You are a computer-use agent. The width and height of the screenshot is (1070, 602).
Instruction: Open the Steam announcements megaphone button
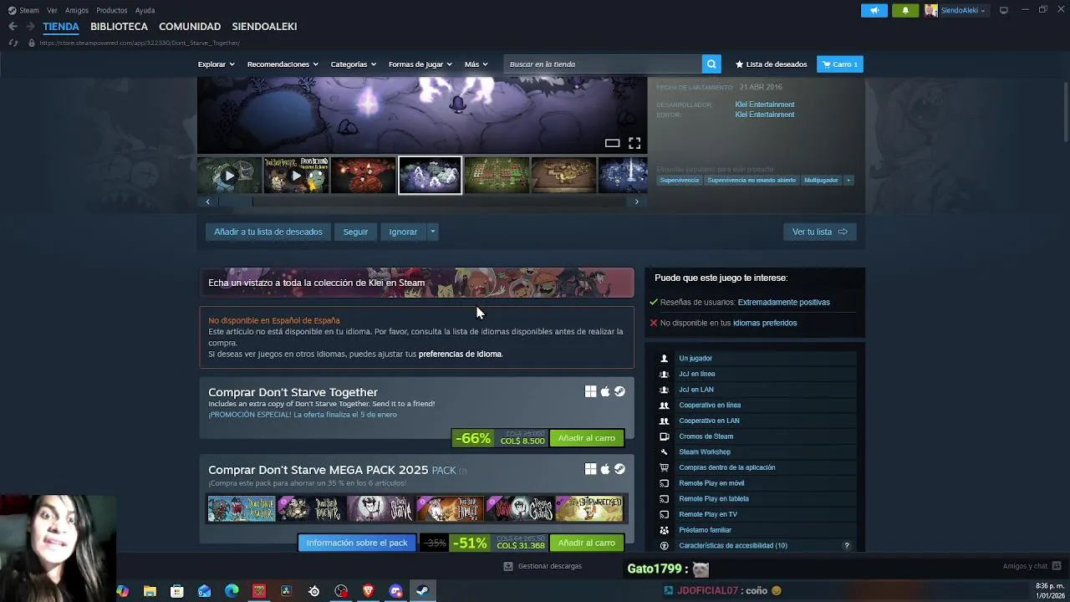pos(874,10)
